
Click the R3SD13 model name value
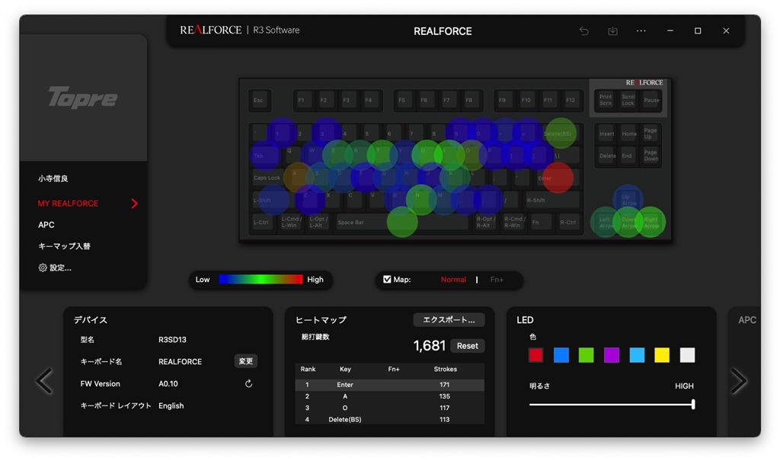point(172,340)
